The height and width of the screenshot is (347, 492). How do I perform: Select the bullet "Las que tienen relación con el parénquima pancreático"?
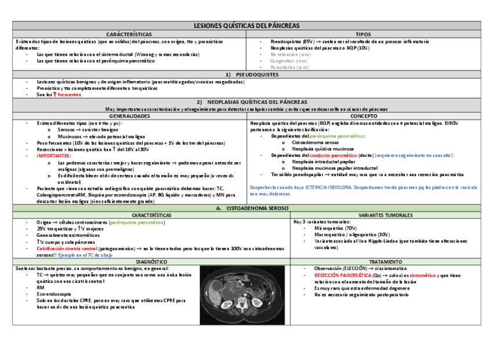coord(96,61)
